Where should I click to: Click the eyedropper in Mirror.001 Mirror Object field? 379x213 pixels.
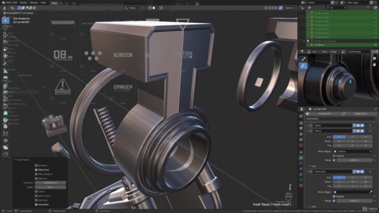(371, 192)
